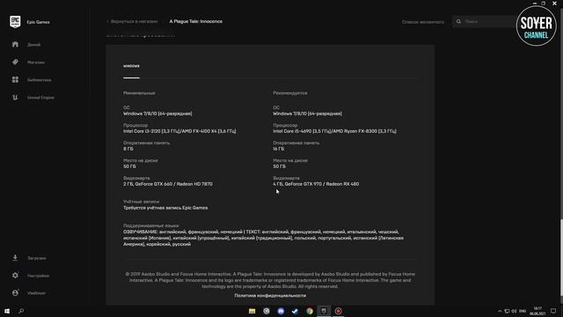The image size is (563, 317).
Task: Click the minimum CPU text Intel Core i3-2120
Action: point(179,131)
